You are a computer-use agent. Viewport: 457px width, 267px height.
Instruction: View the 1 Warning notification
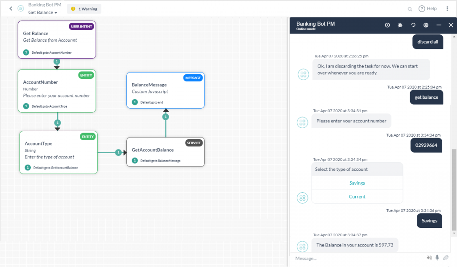(x=84, y=8)
